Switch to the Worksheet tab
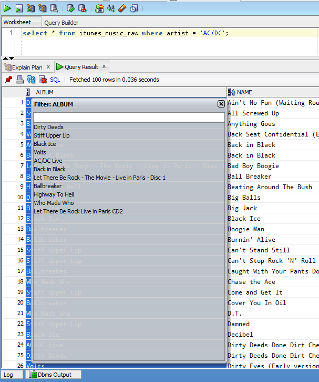 [17, 22]
